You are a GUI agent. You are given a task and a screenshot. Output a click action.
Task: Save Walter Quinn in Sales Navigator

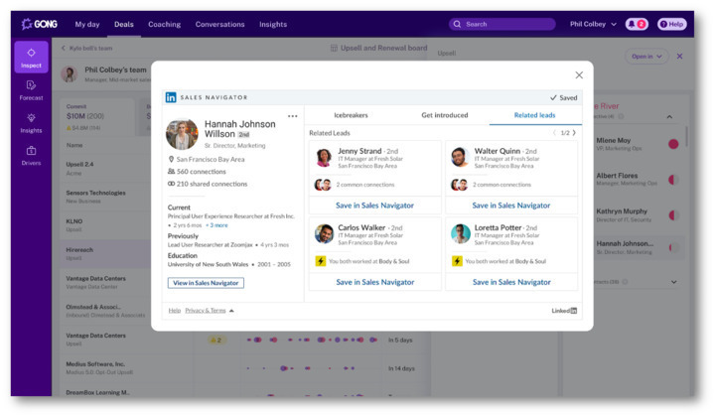511,206
